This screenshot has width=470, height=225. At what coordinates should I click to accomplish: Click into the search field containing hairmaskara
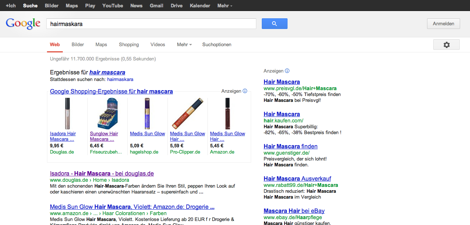tap(151, 24)
